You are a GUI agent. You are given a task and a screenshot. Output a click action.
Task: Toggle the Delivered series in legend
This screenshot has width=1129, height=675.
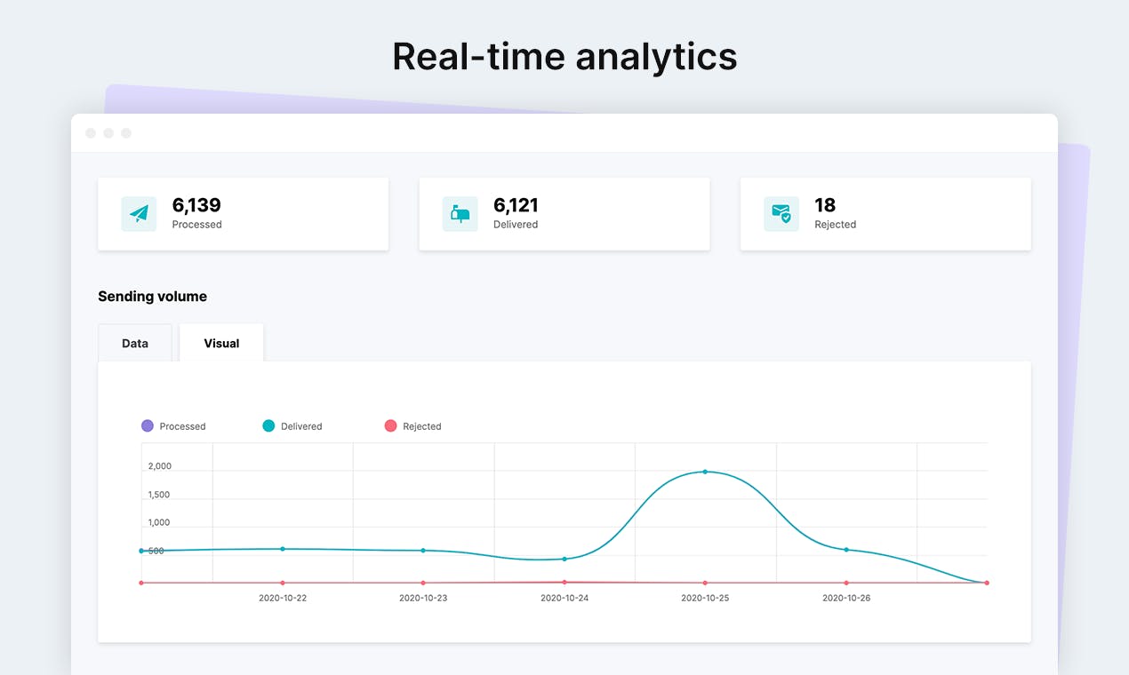click(292, 426)
